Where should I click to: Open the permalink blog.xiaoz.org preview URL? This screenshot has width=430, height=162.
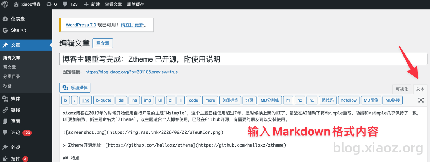[132, 72]
